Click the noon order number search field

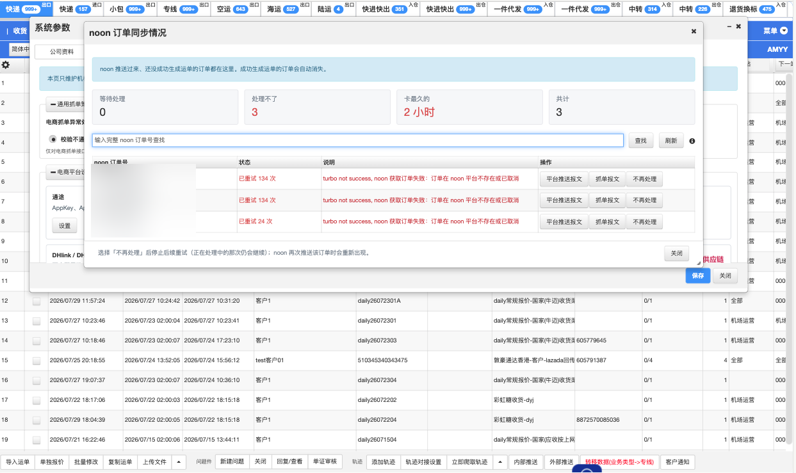357,140
